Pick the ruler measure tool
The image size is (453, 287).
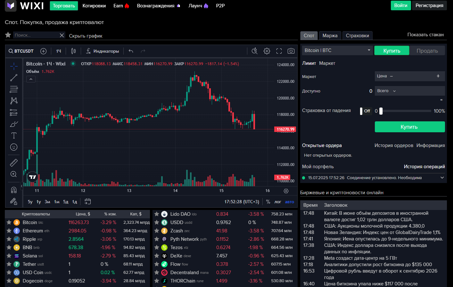tap(14, 162)
